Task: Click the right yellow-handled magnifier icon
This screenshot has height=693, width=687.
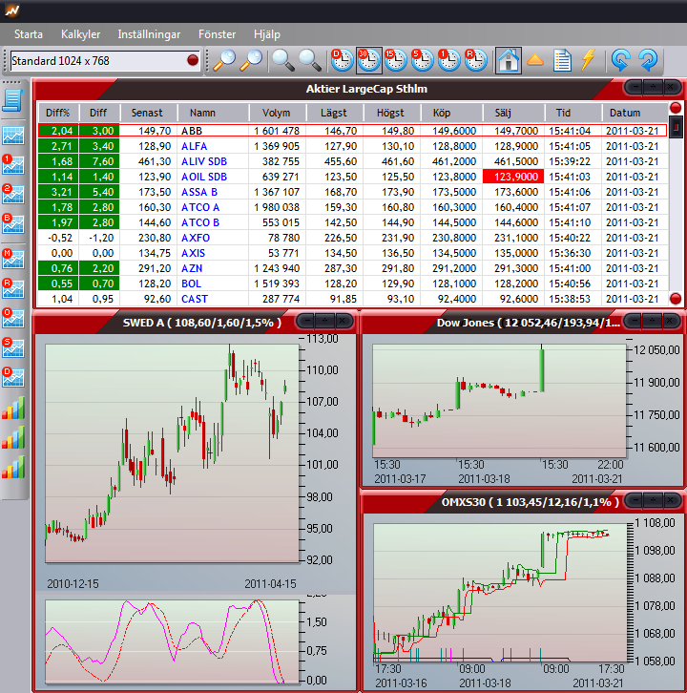Action: [x=251, y=60]
